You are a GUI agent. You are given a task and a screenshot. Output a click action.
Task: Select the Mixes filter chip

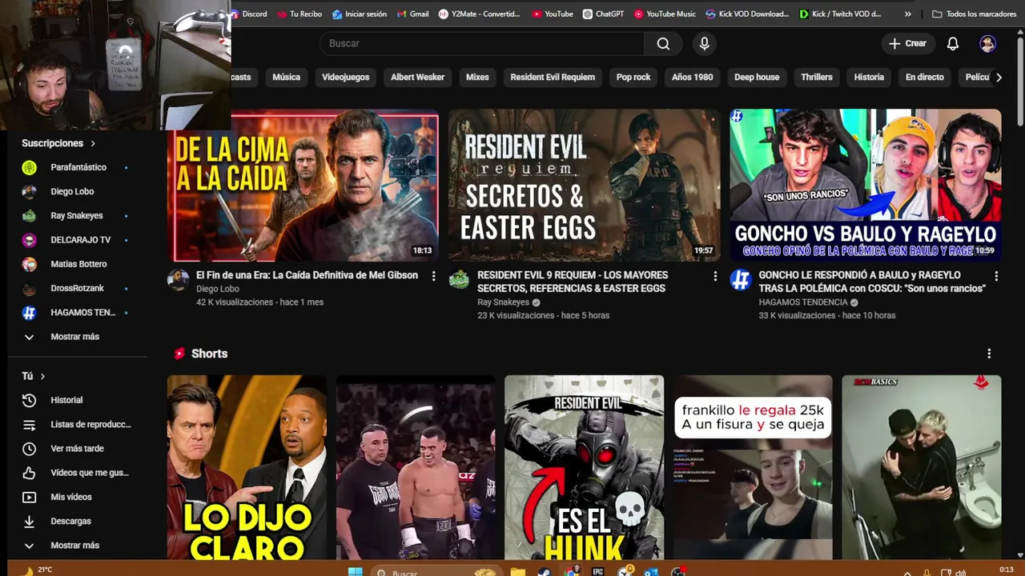[477, 77]
